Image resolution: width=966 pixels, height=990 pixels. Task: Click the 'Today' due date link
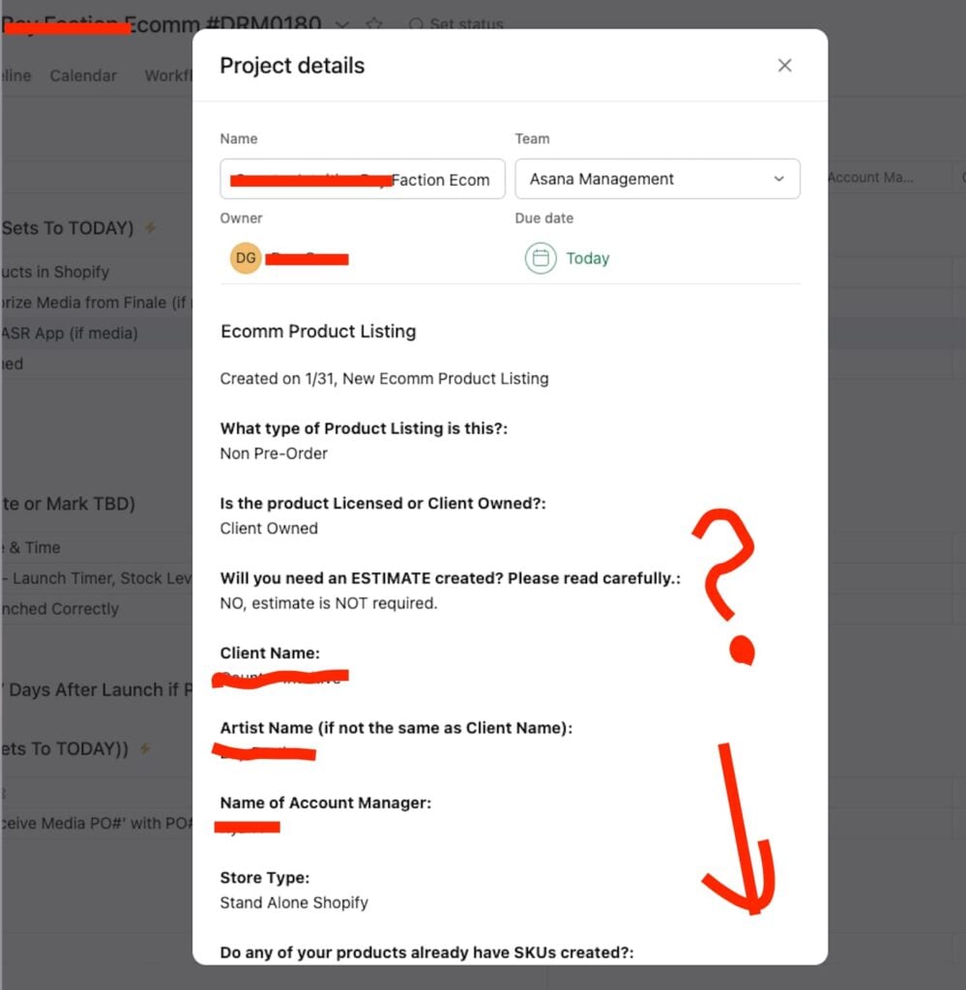point(588,259)
